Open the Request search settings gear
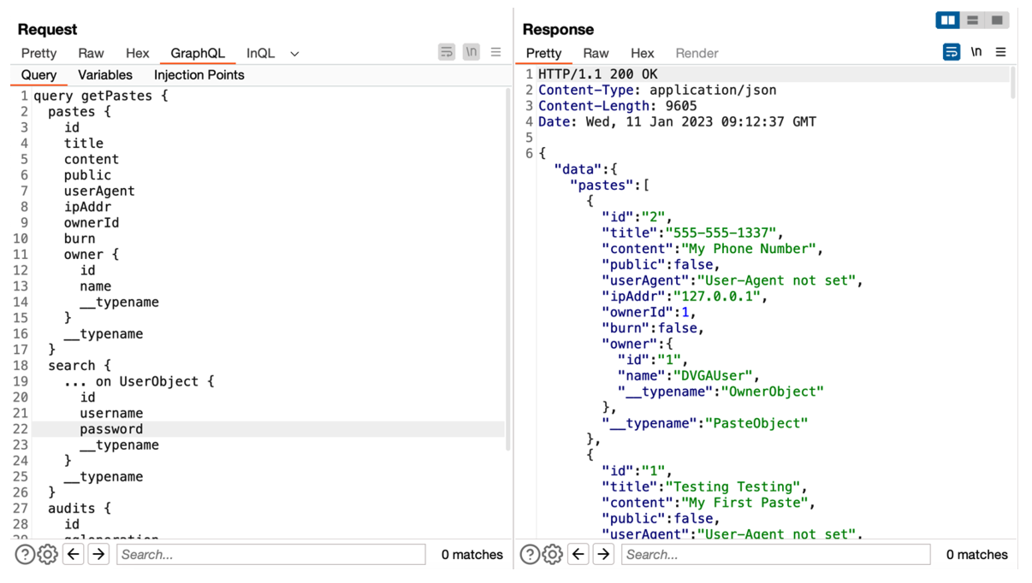 [x=48, y=555]
